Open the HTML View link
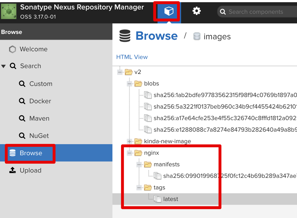 (132, 57)
